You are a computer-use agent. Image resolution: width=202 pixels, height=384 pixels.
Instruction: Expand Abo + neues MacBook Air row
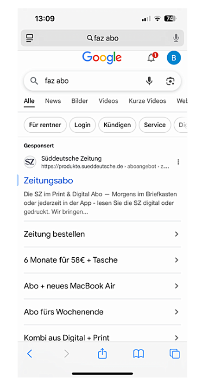click(x=102, y=286)
